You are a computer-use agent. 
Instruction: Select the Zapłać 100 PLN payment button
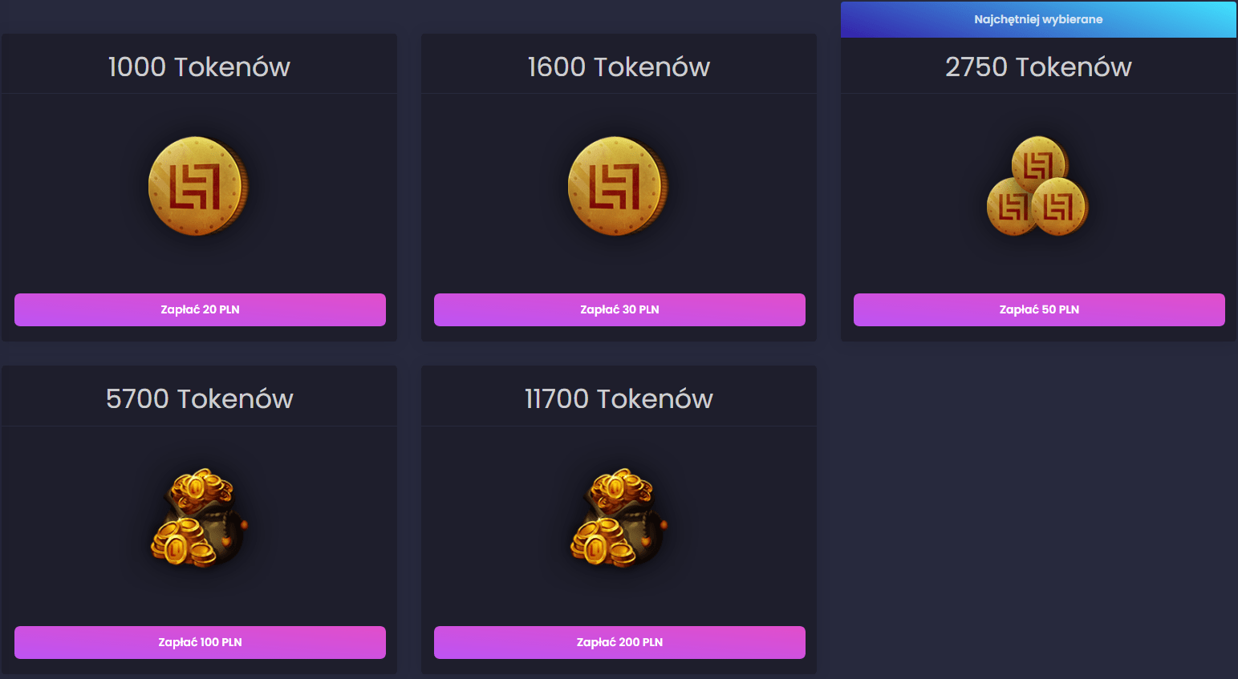[x=200, y=642]
